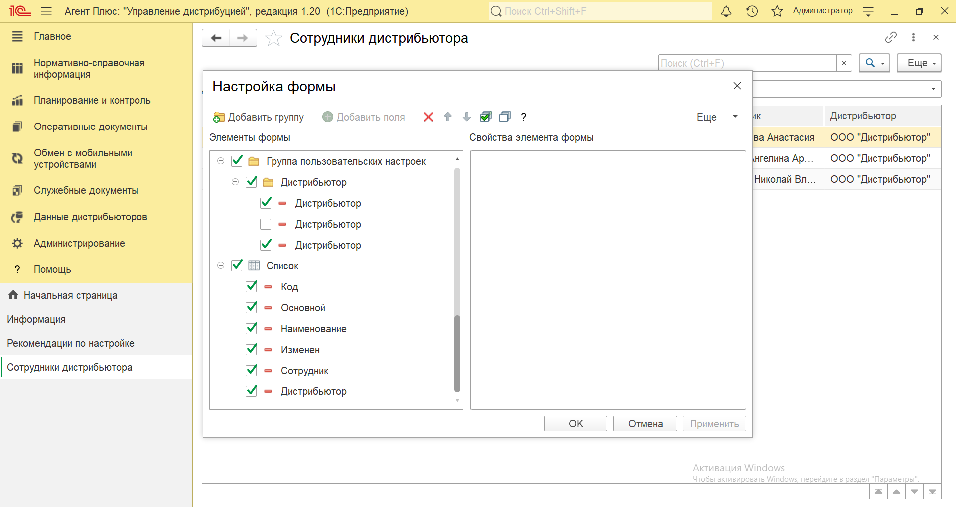Toggle the Дистрибьютор folder group checkbox
Viewport: 956px width, 507px height.
252,182
